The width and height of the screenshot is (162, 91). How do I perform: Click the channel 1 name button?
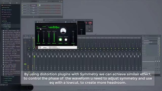click(33, 5)
